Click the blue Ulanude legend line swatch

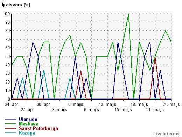pyautogui.click(x=10, y=119)
